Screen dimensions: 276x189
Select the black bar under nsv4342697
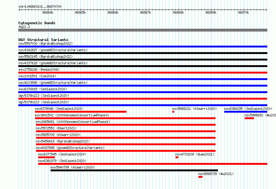coord(143,53)
